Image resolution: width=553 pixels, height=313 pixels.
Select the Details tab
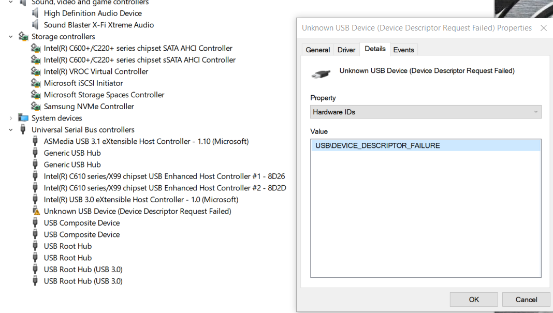point(375,49)
